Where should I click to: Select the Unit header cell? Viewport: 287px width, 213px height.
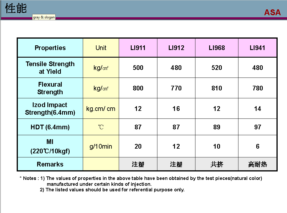tap(101, 48)
